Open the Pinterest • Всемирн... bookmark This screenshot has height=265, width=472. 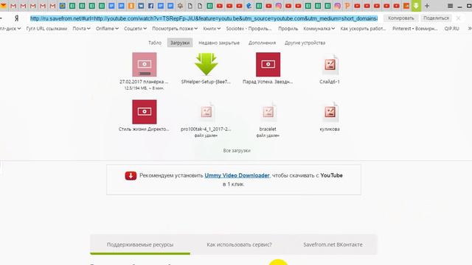[x=414, y=29]
